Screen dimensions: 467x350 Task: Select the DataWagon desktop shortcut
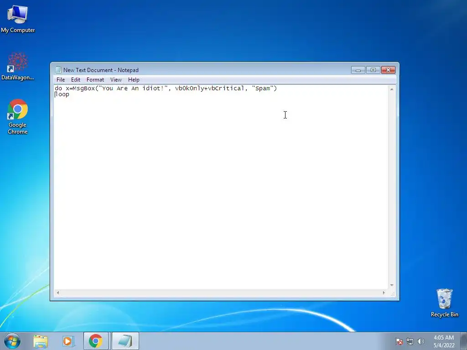18,67
